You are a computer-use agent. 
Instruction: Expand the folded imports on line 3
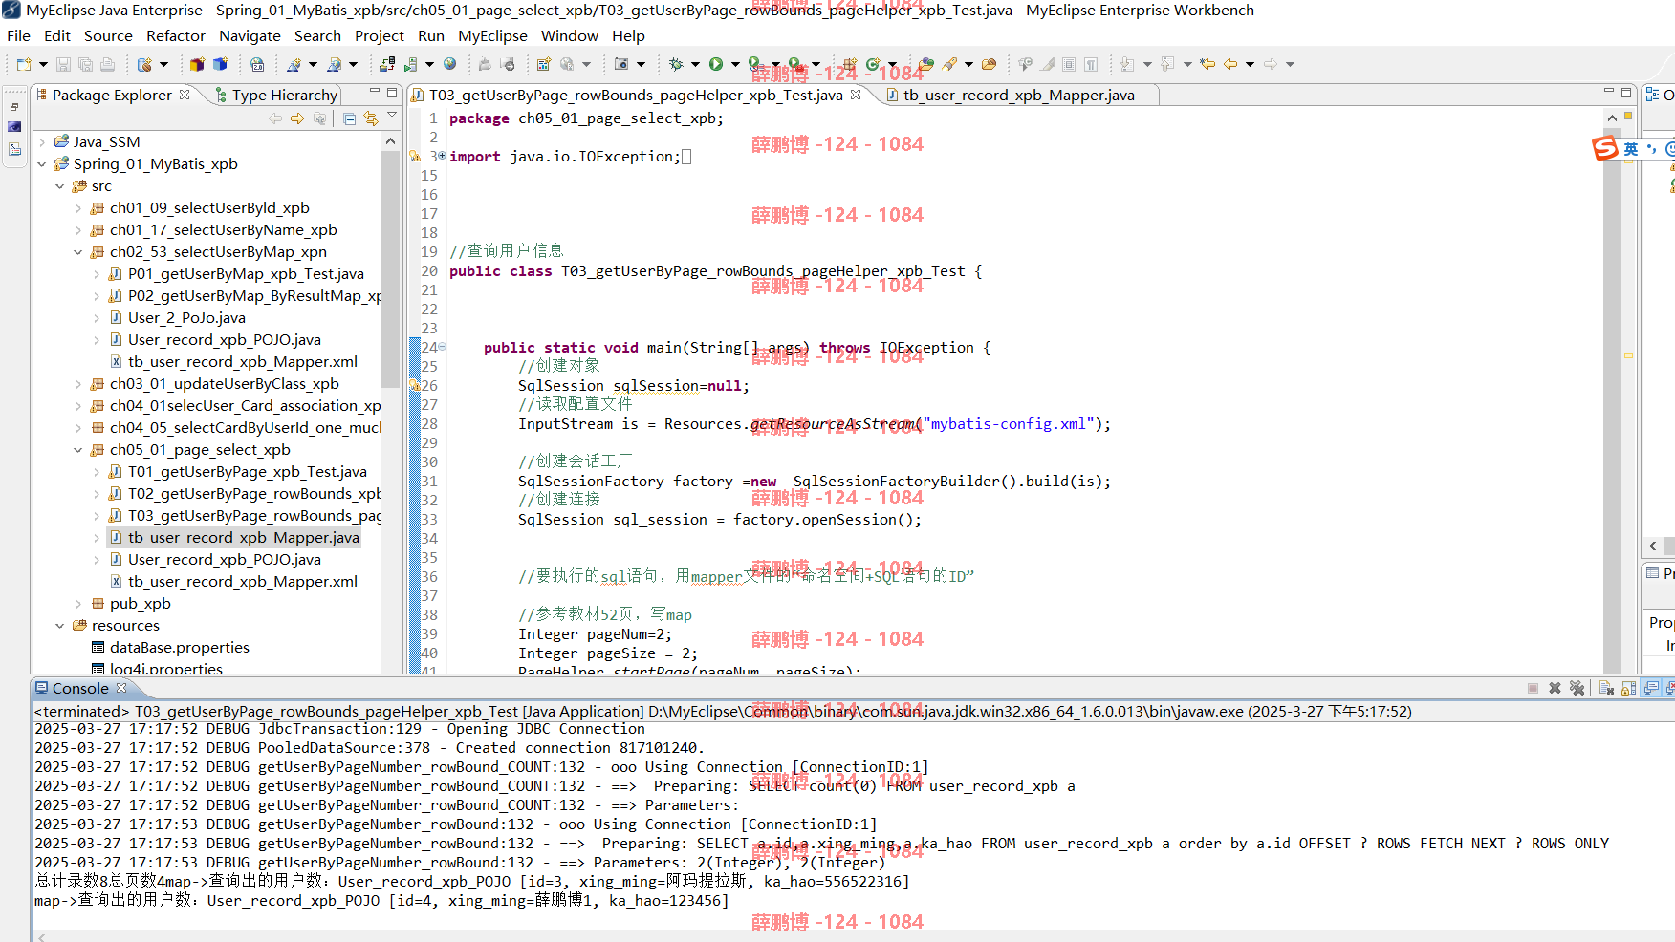click(x=442, y=156)
